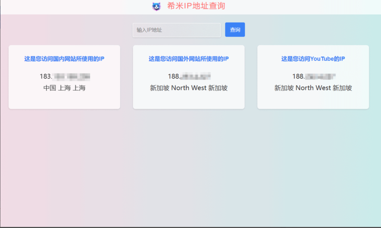Viewport: 381px width, 228px height.
Task: Click the empty gradient background below cards
Action: (190, 168)
